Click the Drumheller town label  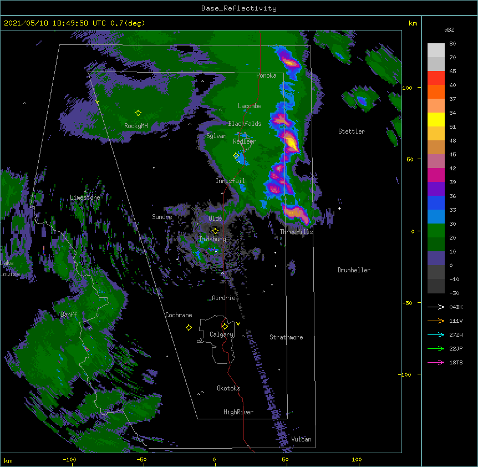tap(354, 270)
